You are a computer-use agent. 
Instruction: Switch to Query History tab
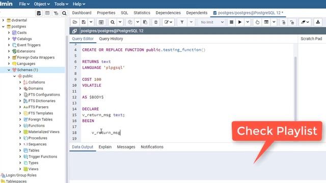coord(111,39)
